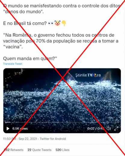Open the Twitter for Android source link
The height and width of the screenshot is (156, 125).
coord(53,139)
